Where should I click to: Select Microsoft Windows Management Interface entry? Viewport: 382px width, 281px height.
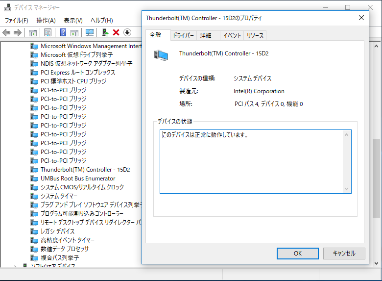point(91,46)
